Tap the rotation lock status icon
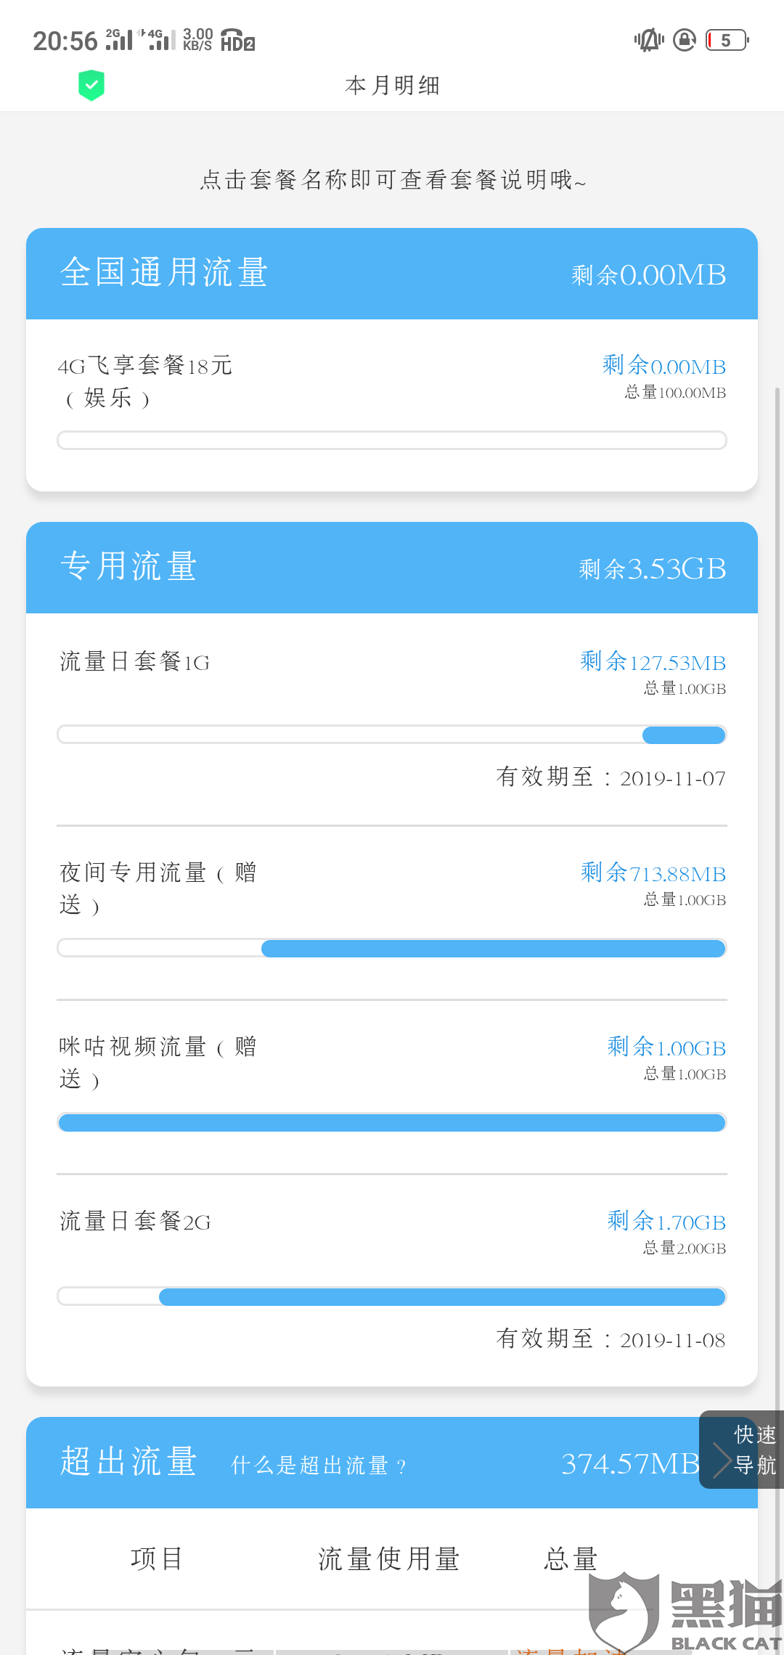Image resolution: width=784 pixels, height=1655 pixels. [685, 40]
